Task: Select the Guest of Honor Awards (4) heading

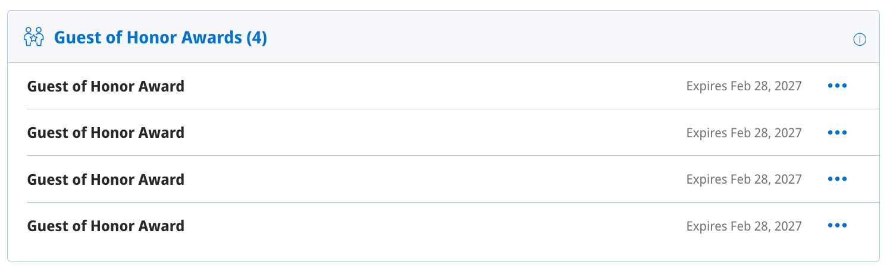Action: pyautogui.click(x=160, y=38)
